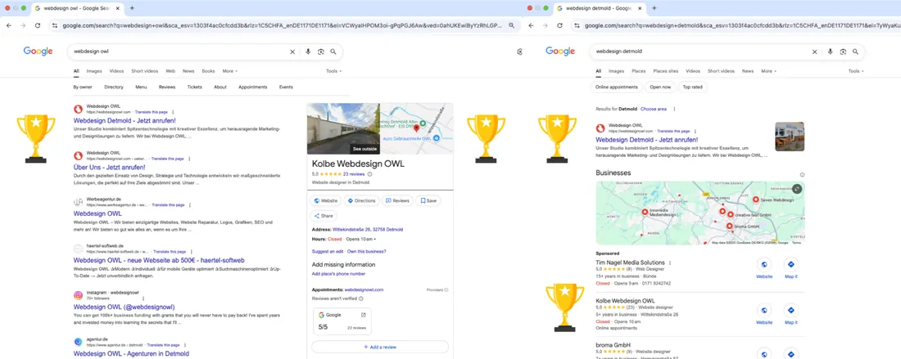Go back in the right browser window
The image size is (901, 359).
[531, 26]
